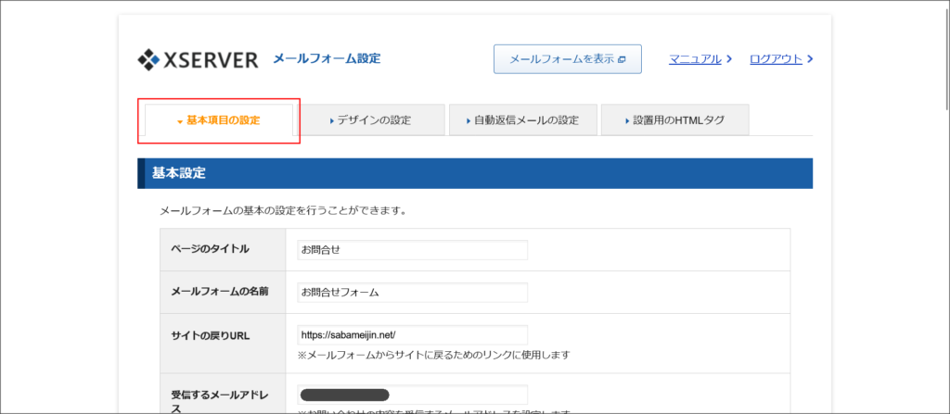The height and width of the screenshot is (414, 950).
Task: Click the description メールフォームの基本の設定を行うことができます
Action: pos(282,212)
